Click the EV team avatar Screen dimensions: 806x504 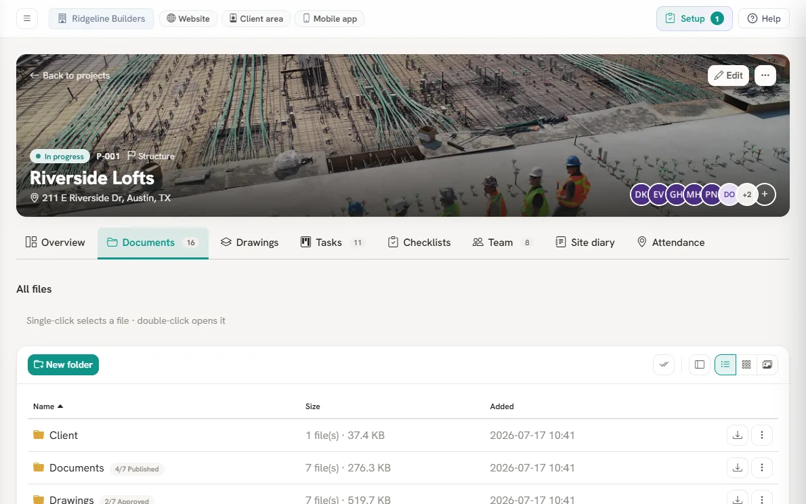(658, 194)
